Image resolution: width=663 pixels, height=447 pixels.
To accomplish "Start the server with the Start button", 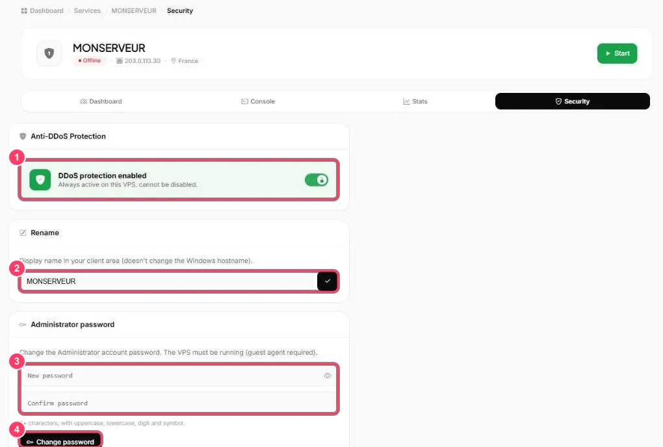I will pos(617,54).
